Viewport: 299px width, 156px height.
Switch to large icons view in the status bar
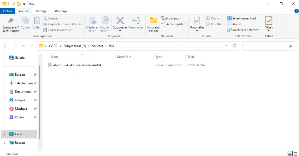[x=295, y=154]
